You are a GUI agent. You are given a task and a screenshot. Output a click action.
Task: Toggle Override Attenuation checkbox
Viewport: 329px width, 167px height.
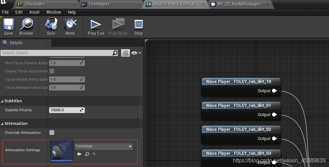(x=52, y=133)
